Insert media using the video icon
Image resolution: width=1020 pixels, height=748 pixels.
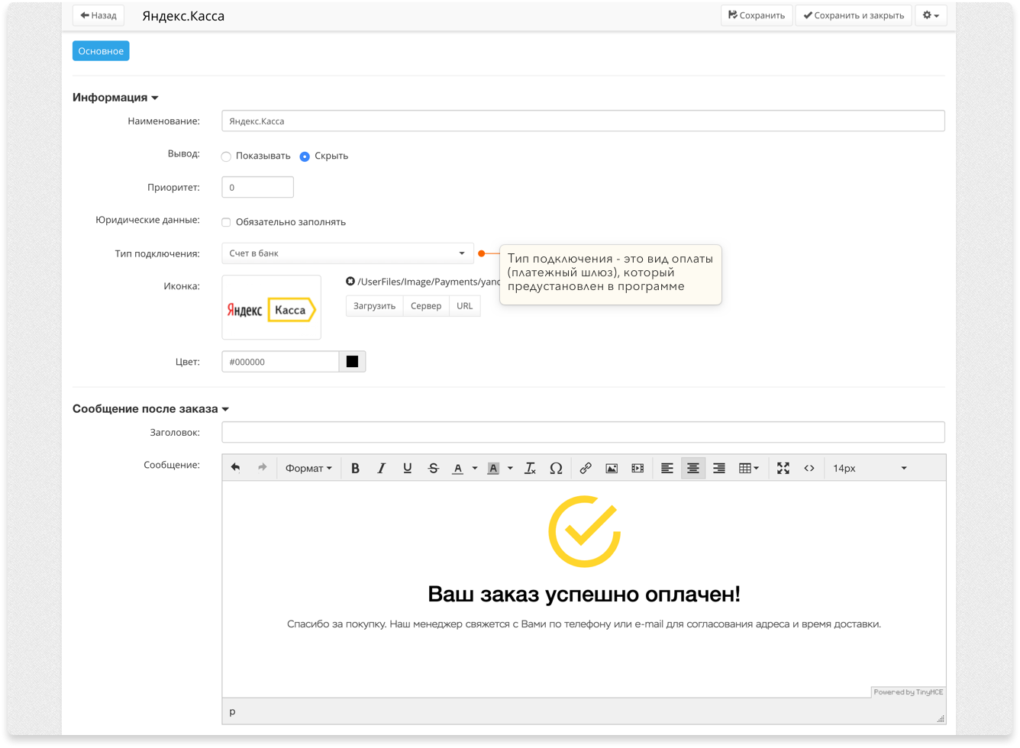point(637,468)
